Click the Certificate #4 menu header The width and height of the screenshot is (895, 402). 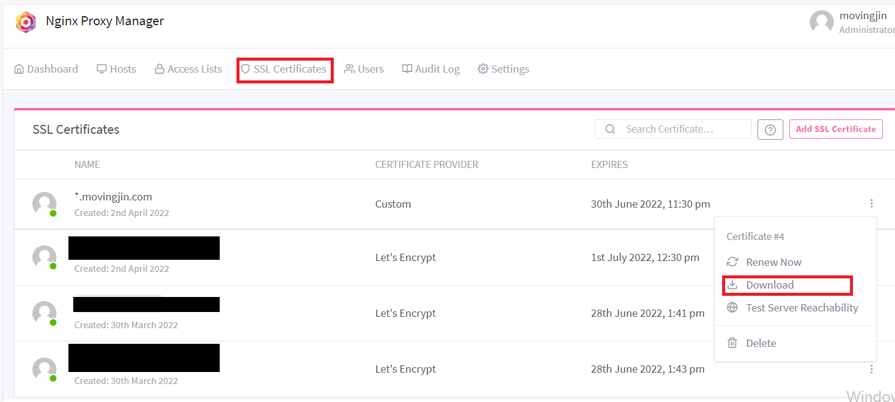coord(755,236)
